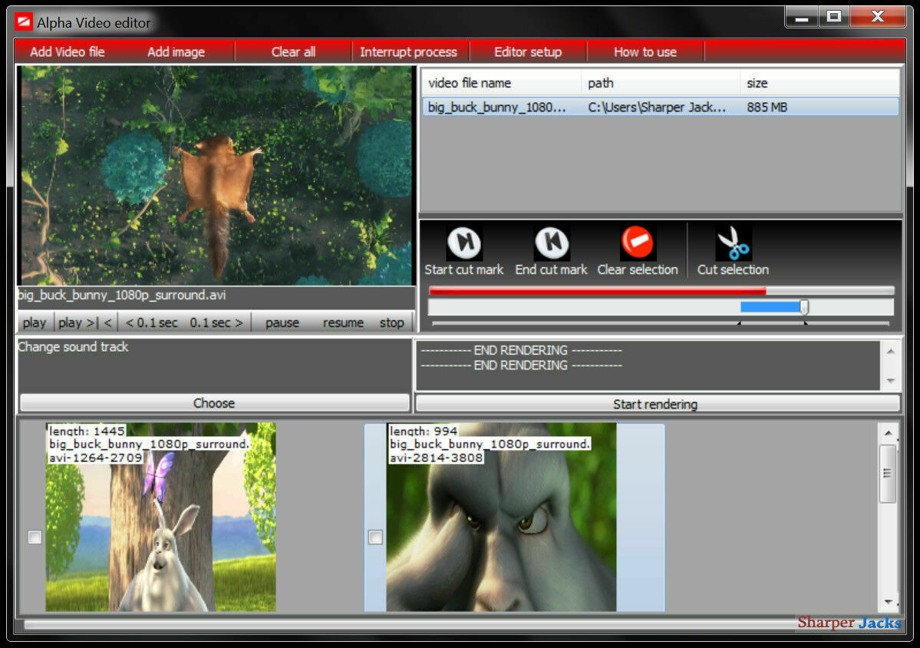Click the End cut mark icon
Viewport: 920px width, 648px height.
[552, 243]
